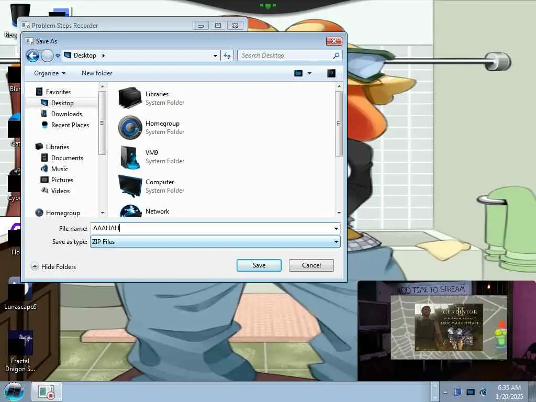Click the Computer system folder icon
The height and width of the screenshot is (402, 536).
click(x=130, y=186)
